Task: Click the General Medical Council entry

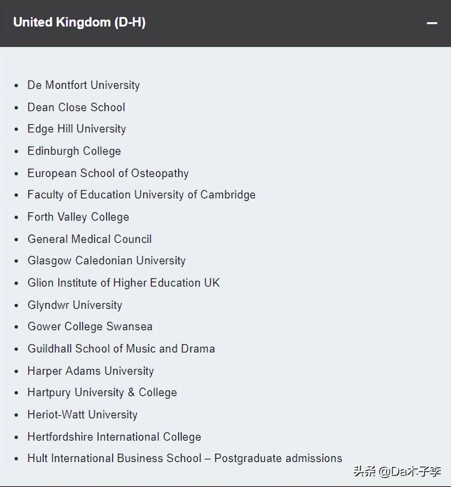Action: tap(90, 239)
